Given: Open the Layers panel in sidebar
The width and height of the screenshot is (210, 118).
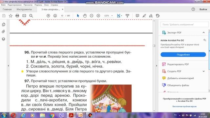Looking at the screenshot, I should point(4,39).
